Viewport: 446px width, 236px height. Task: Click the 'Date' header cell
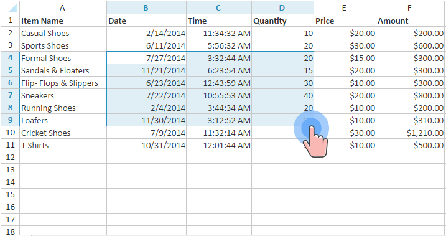click(146, 21)
